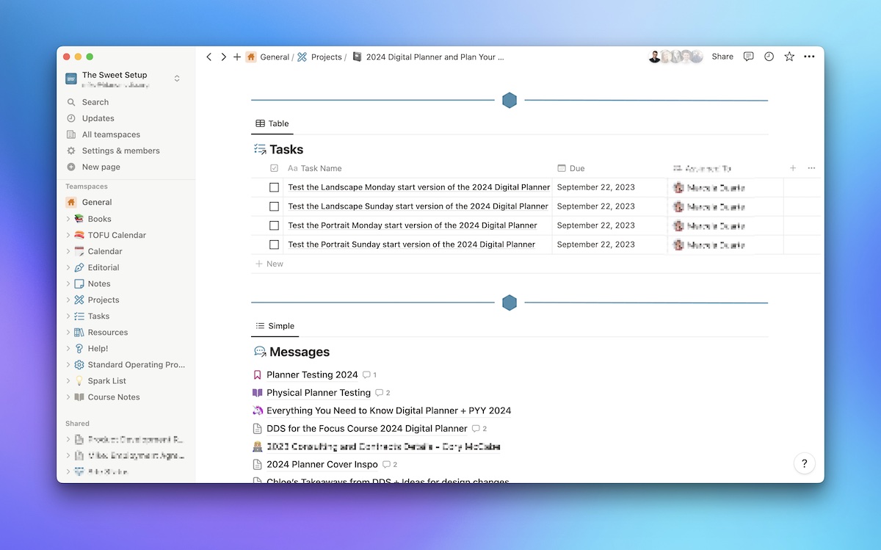Expand the Help! sidebar item
This screenshot has height=550, width=881.
coord(68,348)
